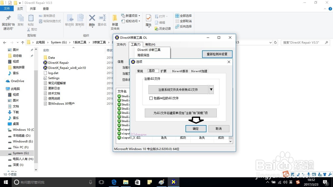333x187 pixels.
Task: Expand Easy access (轻松访问) dropdown
Action: coord(139,21)
